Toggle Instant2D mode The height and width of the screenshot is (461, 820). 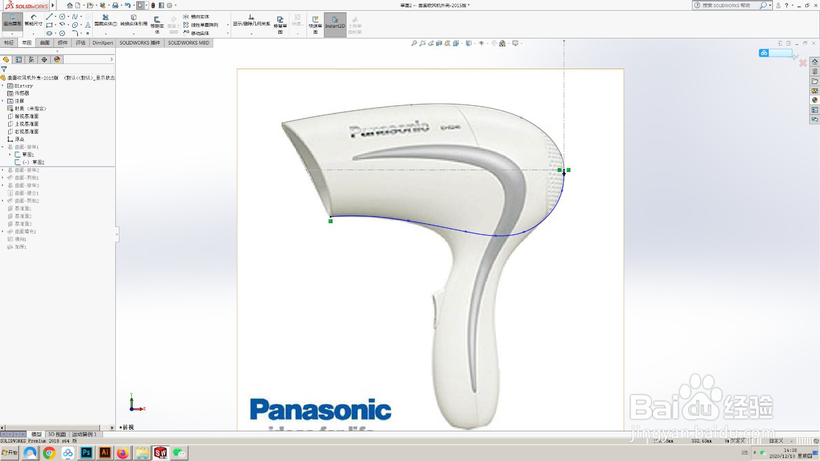[335, 24]
